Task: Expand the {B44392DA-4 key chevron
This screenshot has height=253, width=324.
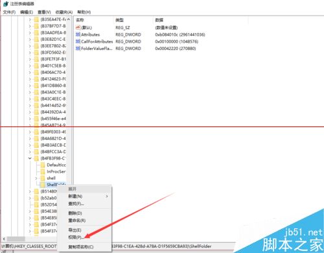Action: tap(30, 112)
